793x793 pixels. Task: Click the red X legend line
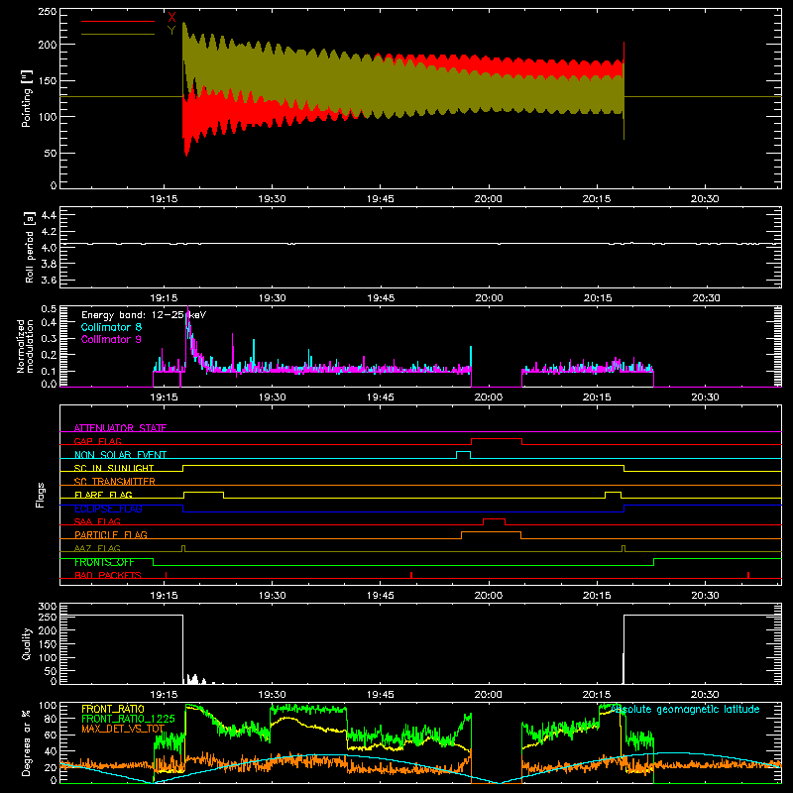tap(118, 21)
